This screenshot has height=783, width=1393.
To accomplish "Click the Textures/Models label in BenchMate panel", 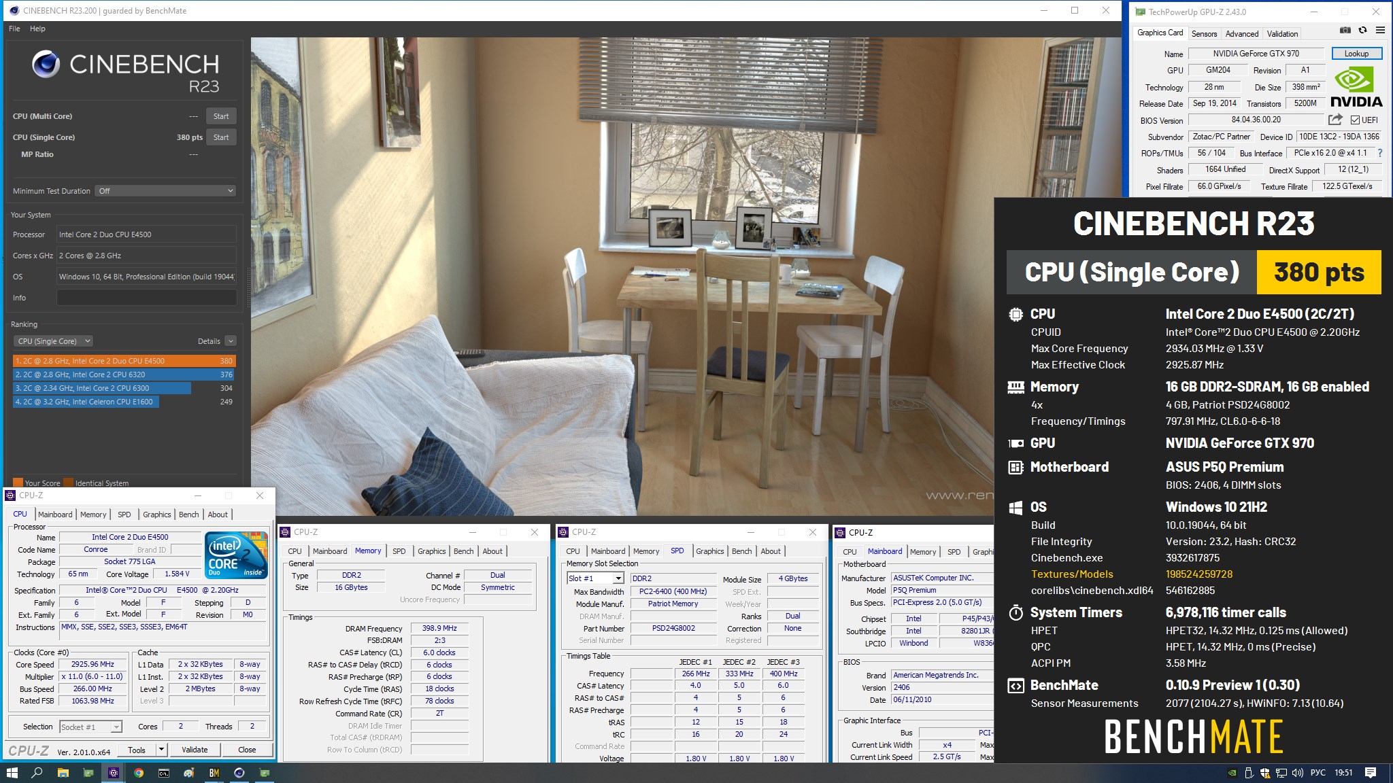I will click(x=1072, y=574).
